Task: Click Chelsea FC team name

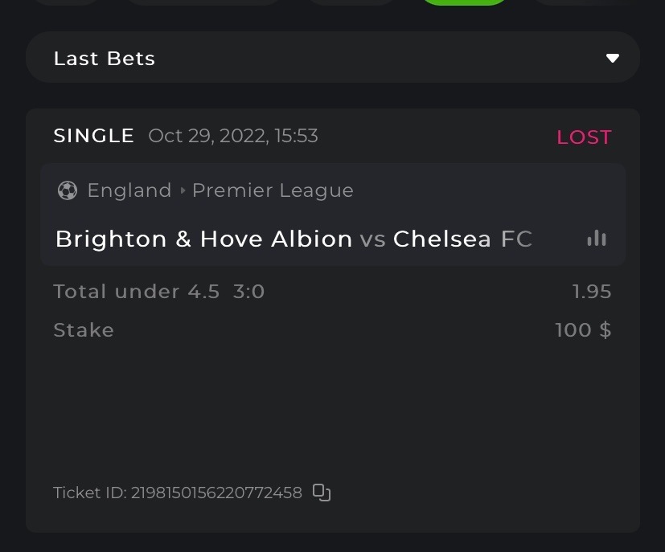Action: [462, 239]
